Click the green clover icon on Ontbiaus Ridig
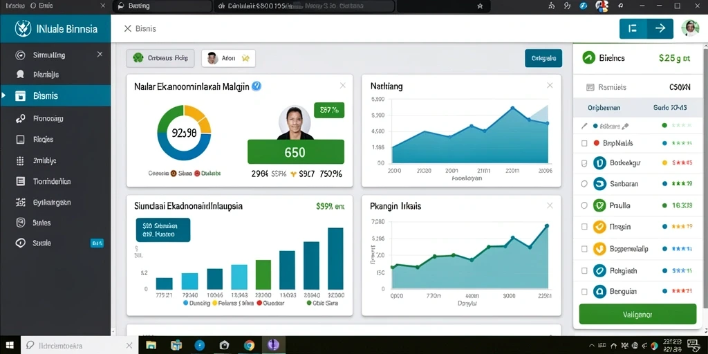 138,58
